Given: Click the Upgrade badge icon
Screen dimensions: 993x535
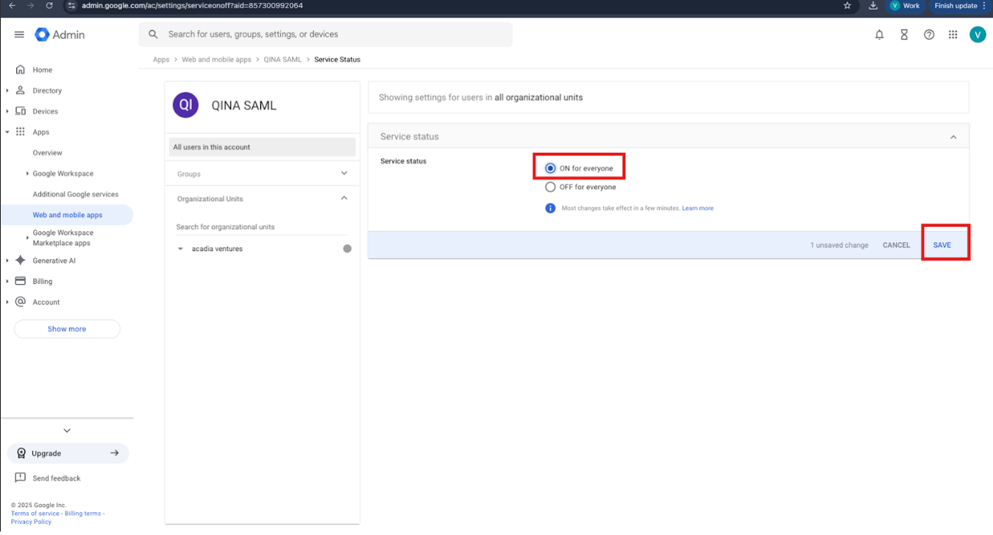Looking at the screenshot, I should point(21,453).
